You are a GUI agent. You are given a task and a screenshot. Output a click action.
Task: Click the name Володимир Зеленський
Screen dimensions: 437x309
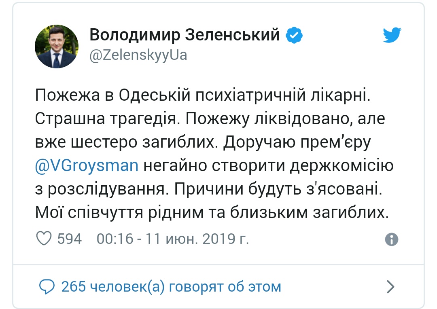[185, 35]
